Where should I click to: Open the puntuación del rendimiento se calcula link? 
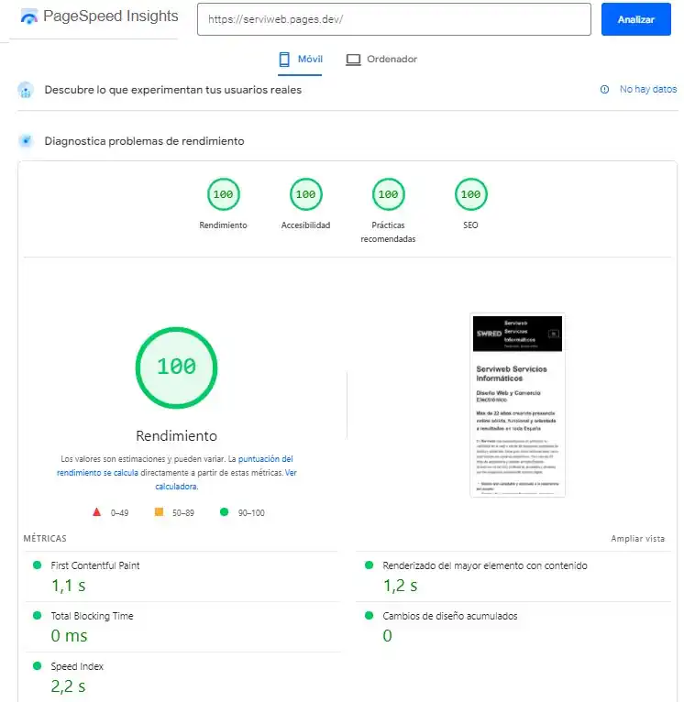click(175, 466)
